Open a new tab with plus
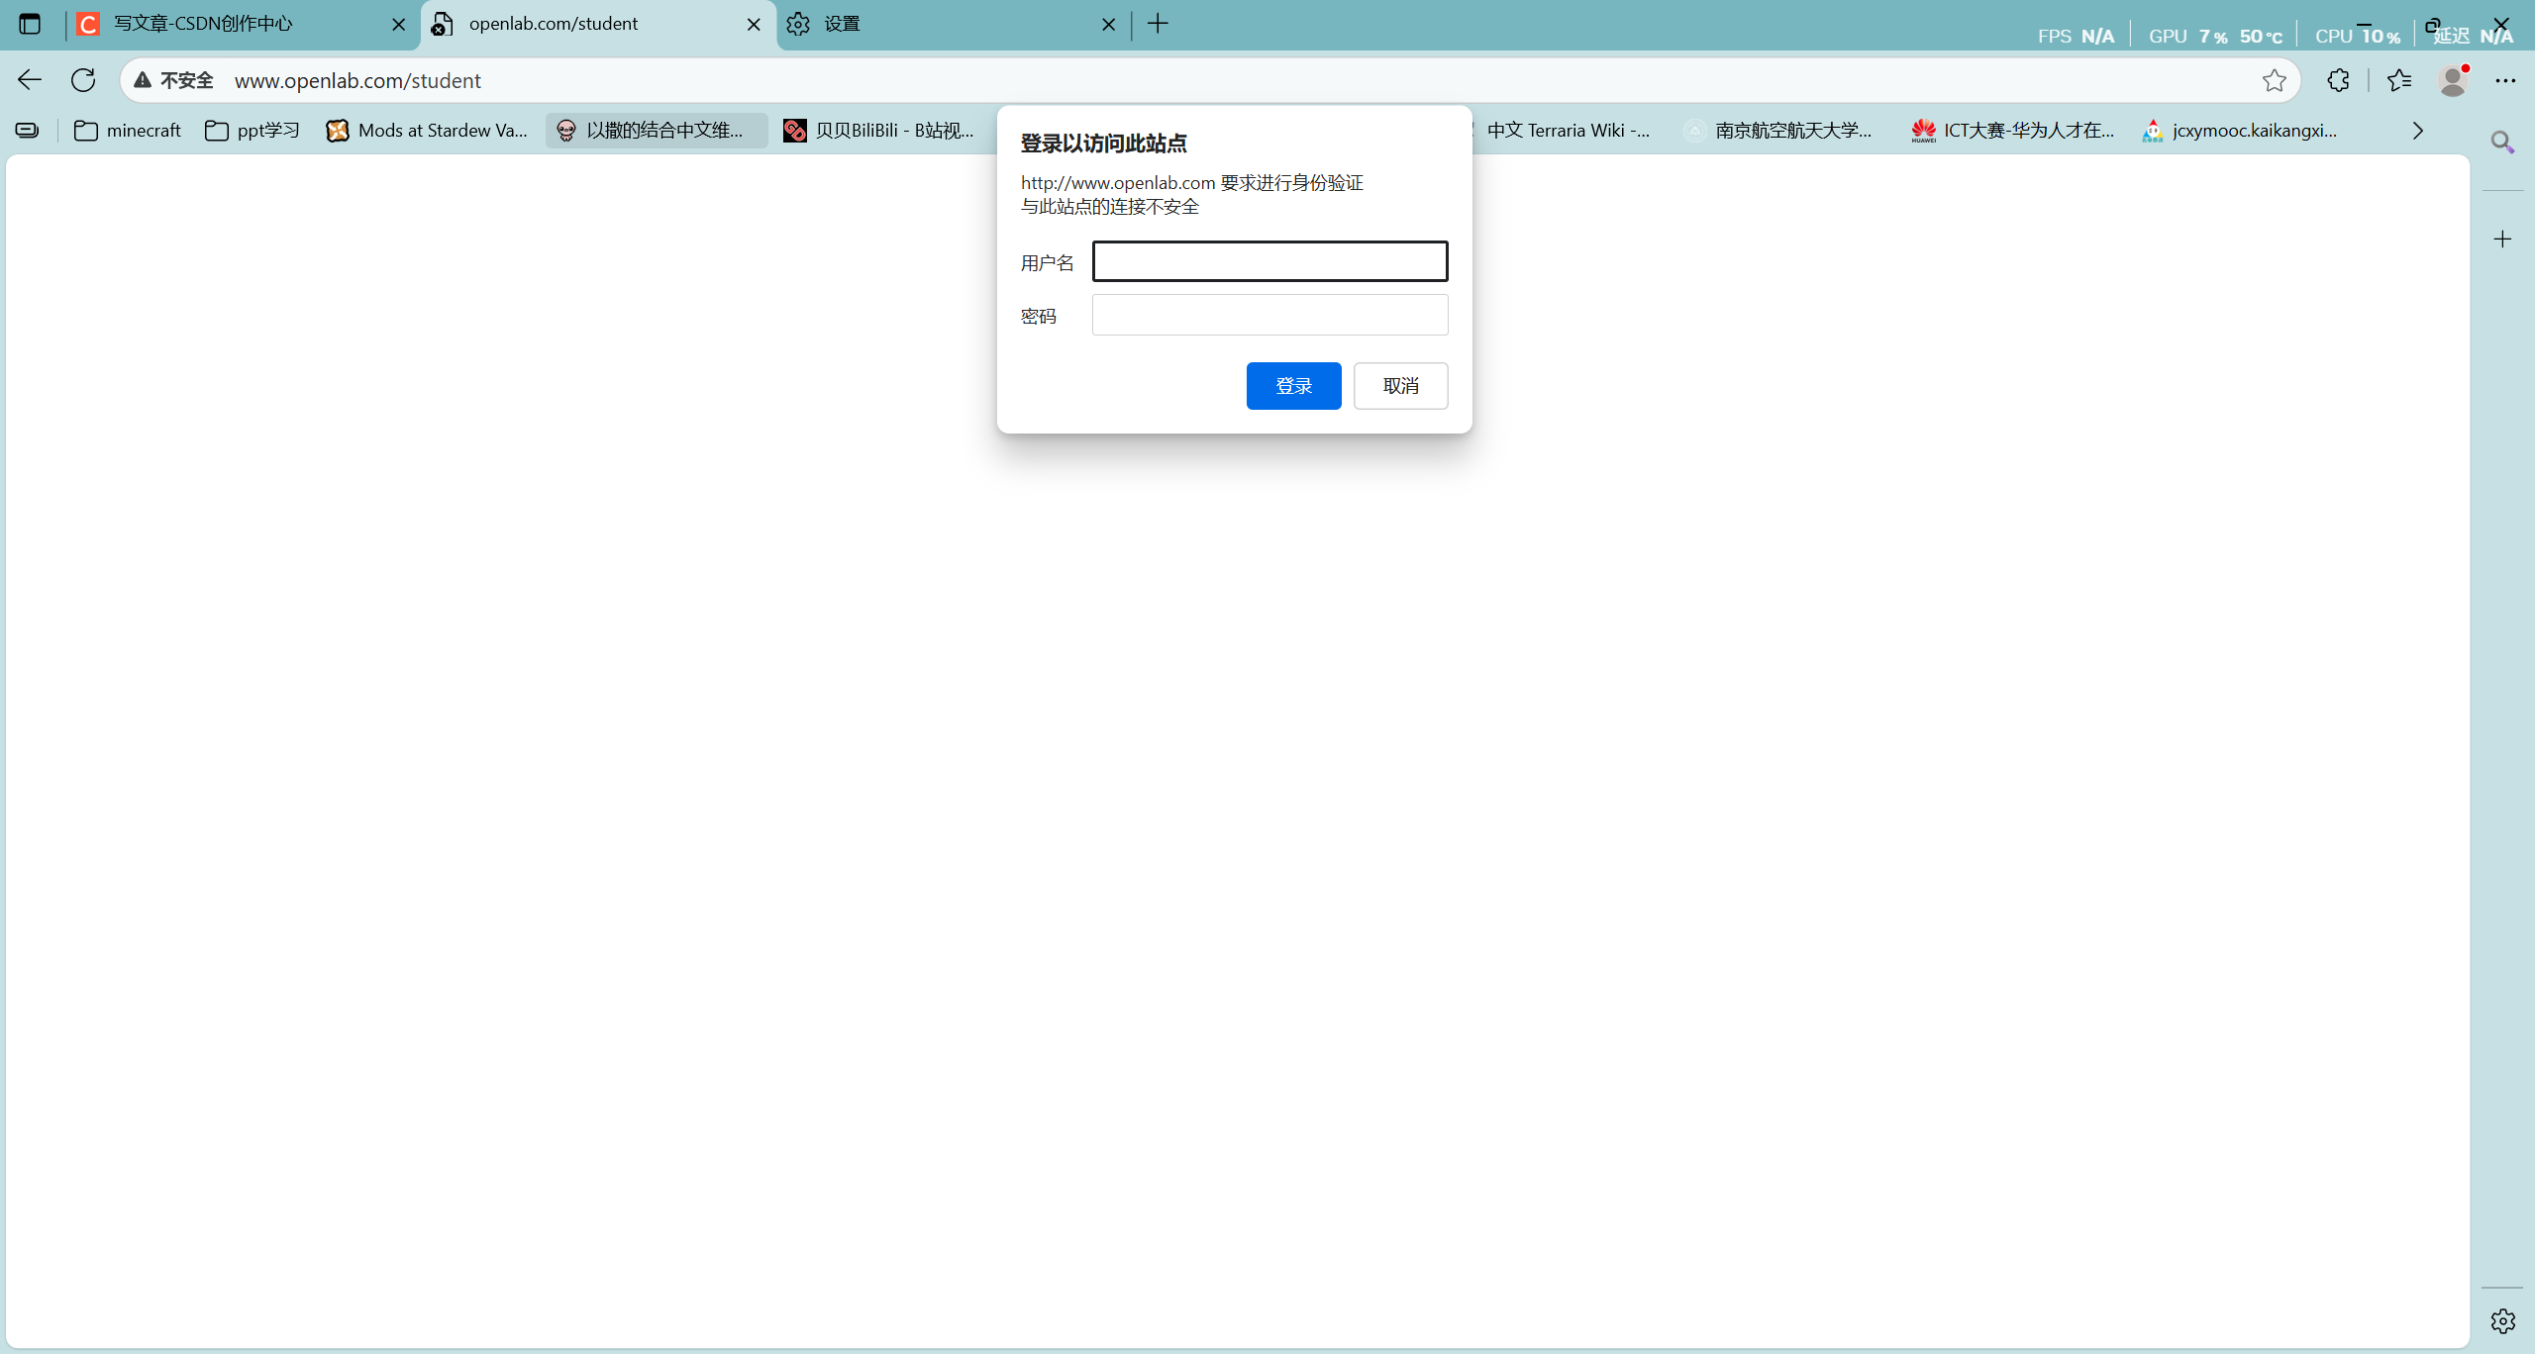Screen dimensions: 2535x1354 pos(1158,24)
